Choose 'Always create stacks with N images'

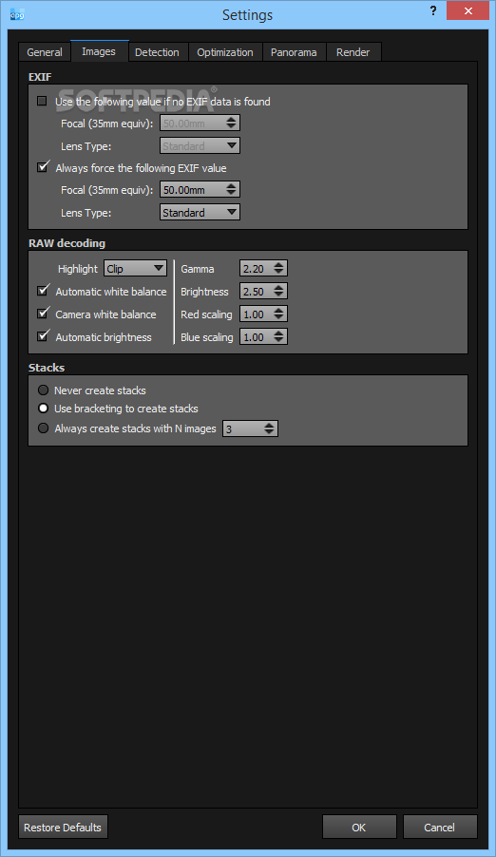(x=43, y=428)
